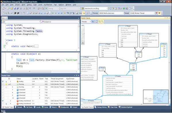Click the 4 Threads stack node header

133,64
